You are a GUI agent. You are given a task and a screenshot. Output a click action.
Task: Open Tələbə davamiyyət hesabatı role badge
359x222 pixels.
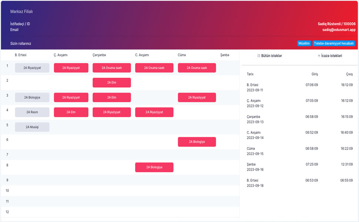(334, 43)
